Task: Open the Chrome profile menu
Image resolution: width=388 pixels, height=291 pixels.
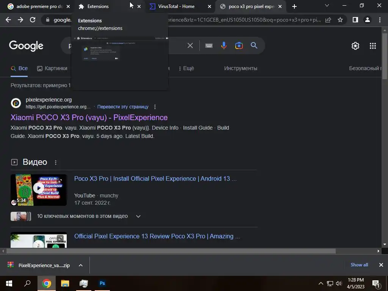Action: [368, 20]
